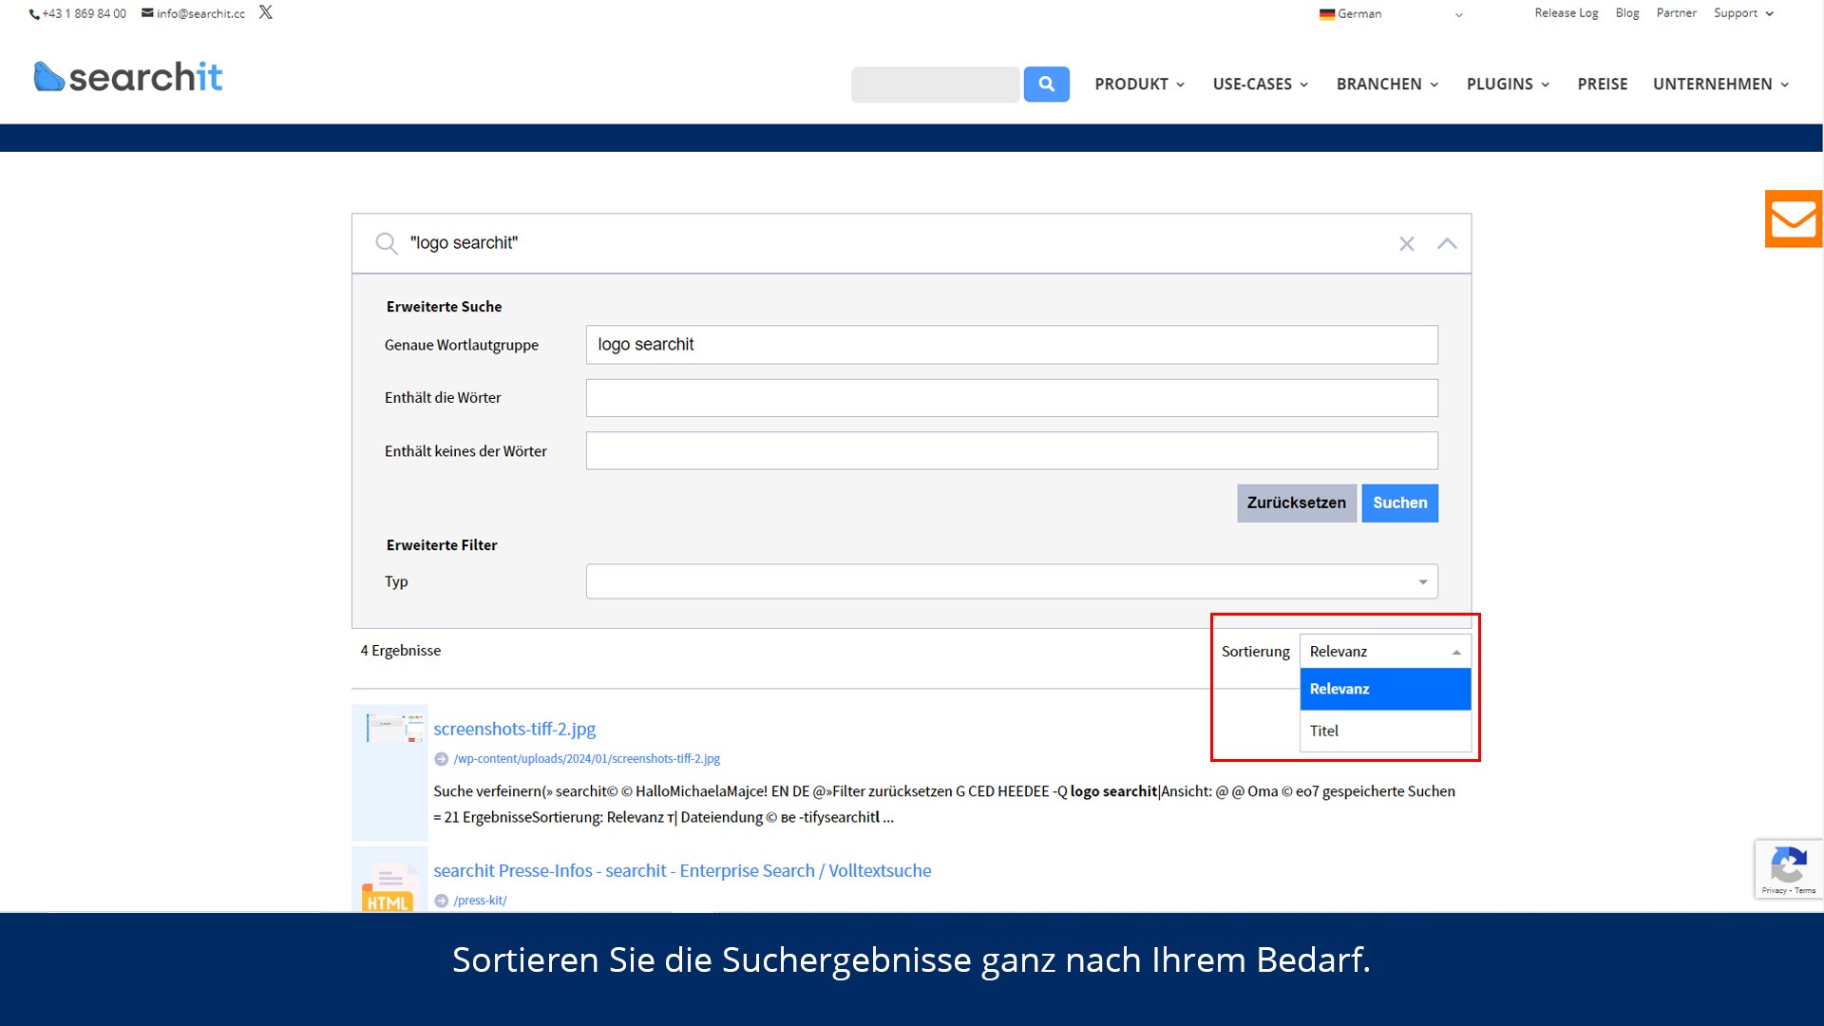Click the searchit logo

point(128,77)
